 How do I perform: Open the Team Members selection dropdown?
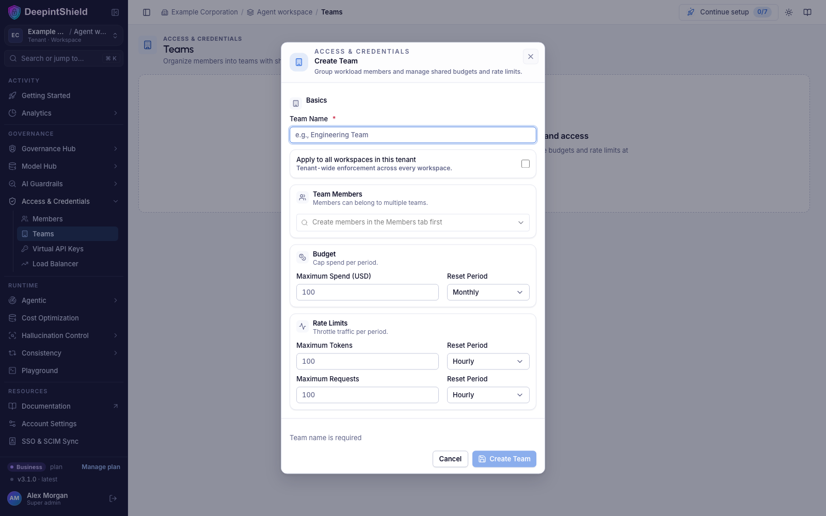(x=413, y=222)
